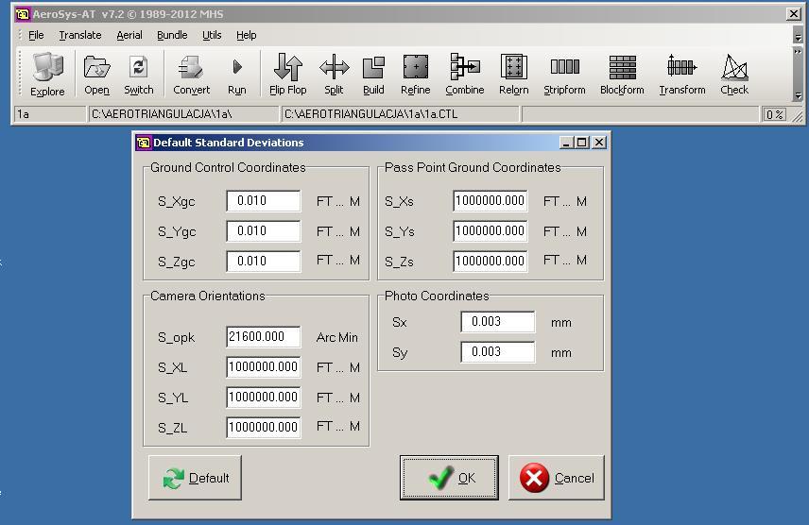
Task: Focus the S_Xs pass point field
Action: click(491, 200)
